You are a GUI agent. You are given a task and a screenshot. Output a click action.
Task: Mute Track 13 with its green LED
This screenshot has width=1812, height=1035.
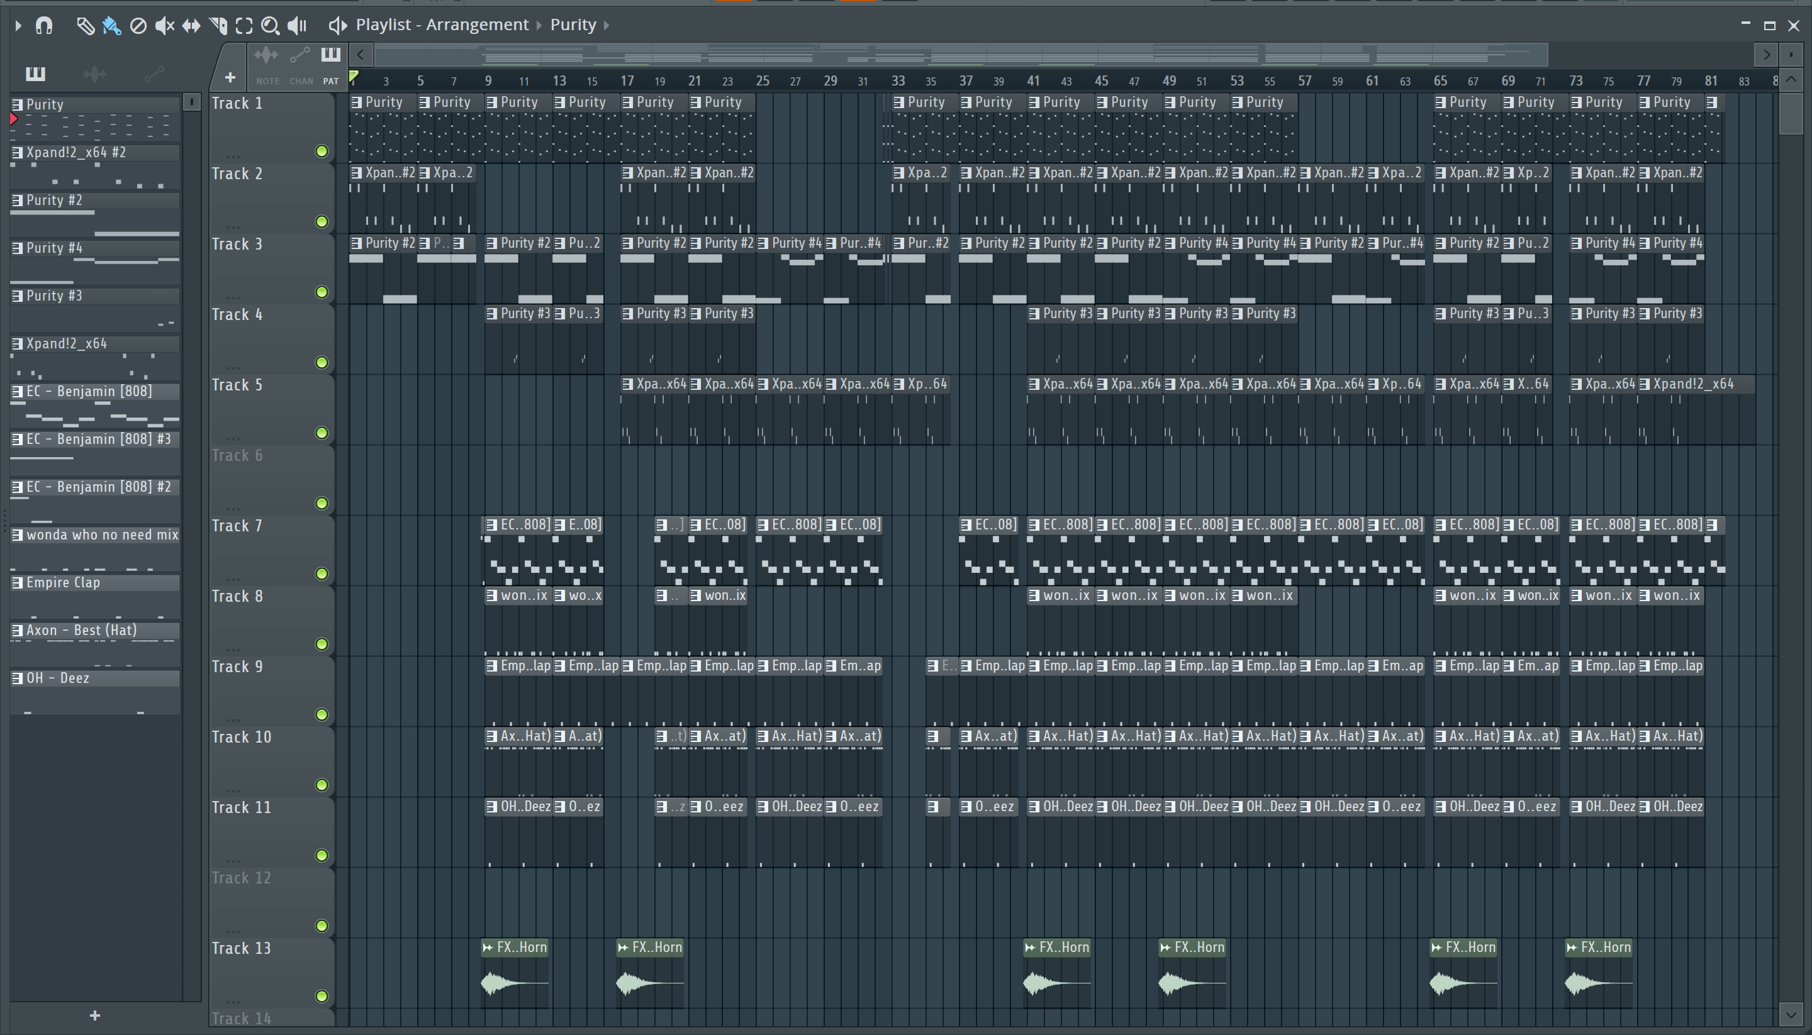322,995
